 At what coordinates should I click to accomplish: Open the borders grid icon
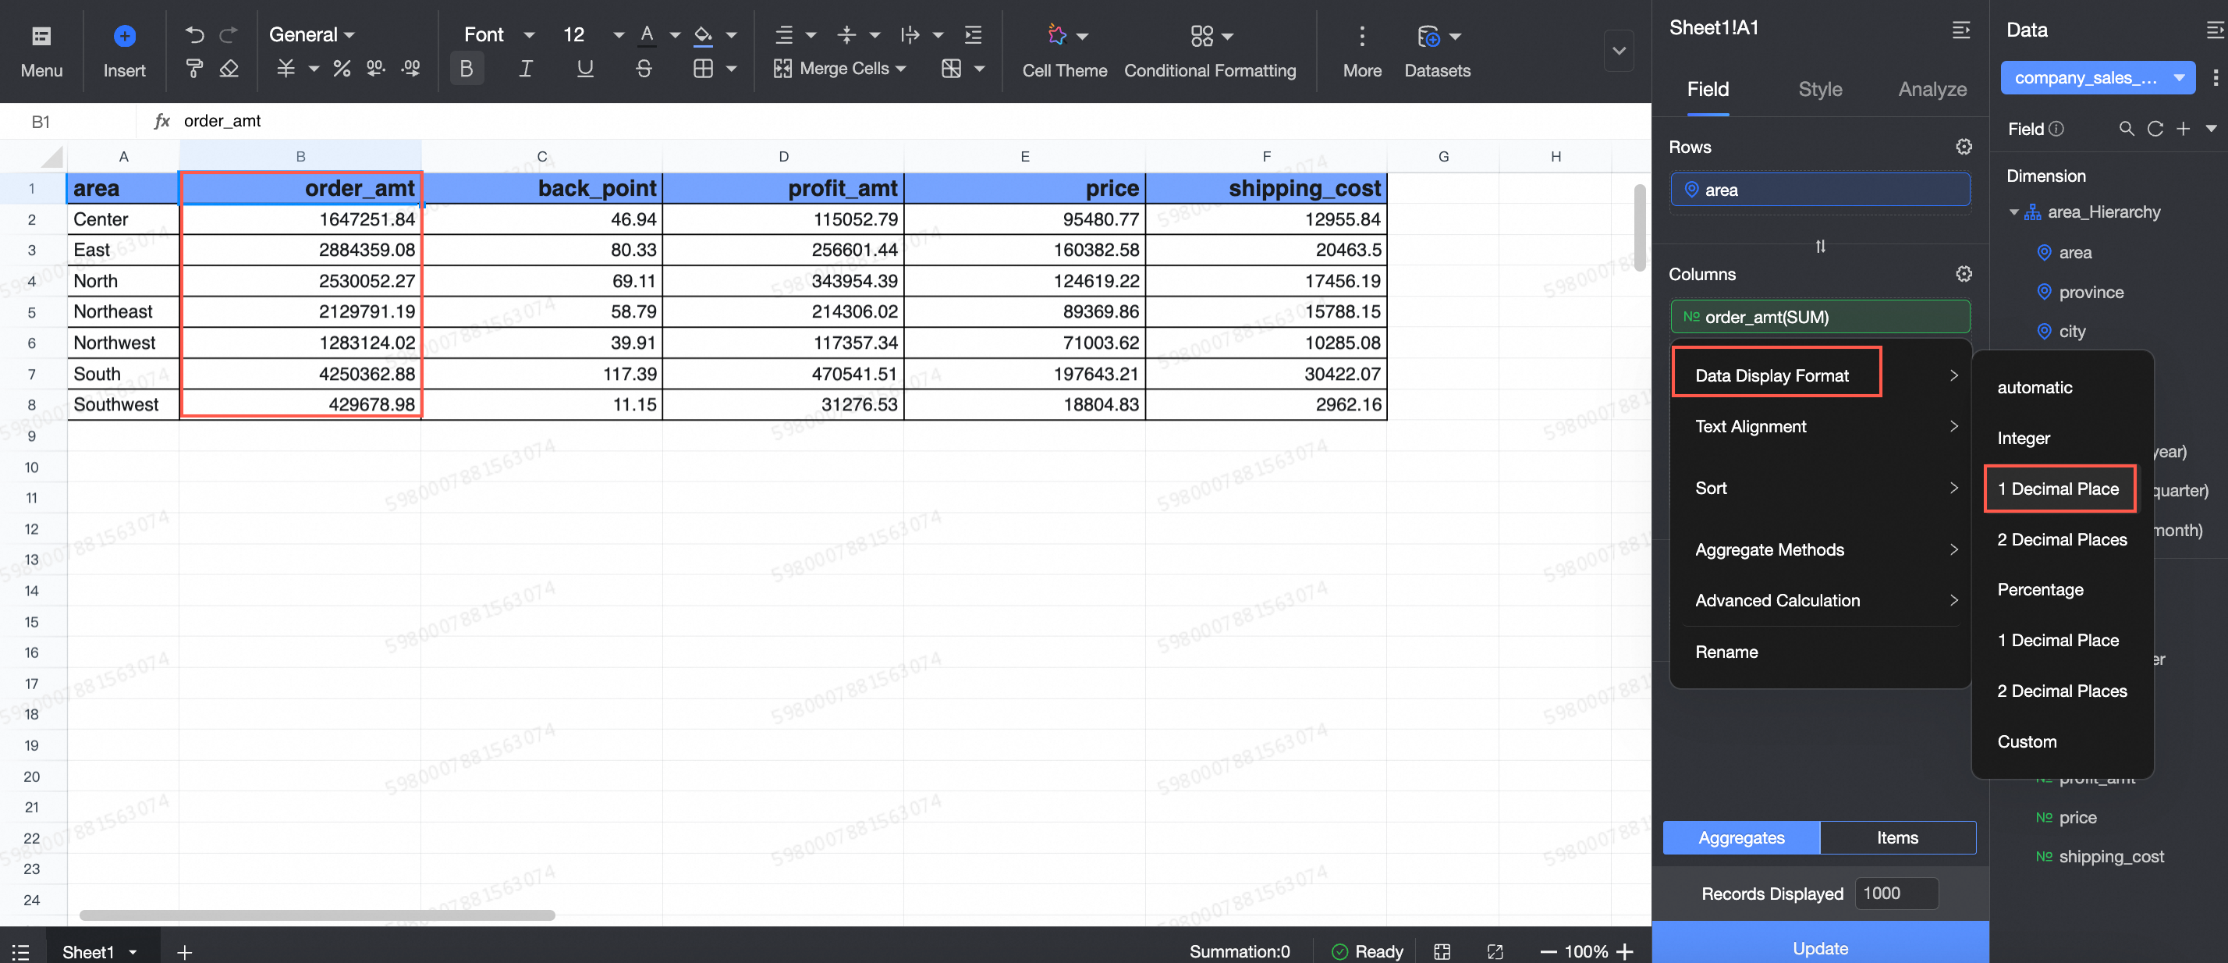[x=703, y=69]
